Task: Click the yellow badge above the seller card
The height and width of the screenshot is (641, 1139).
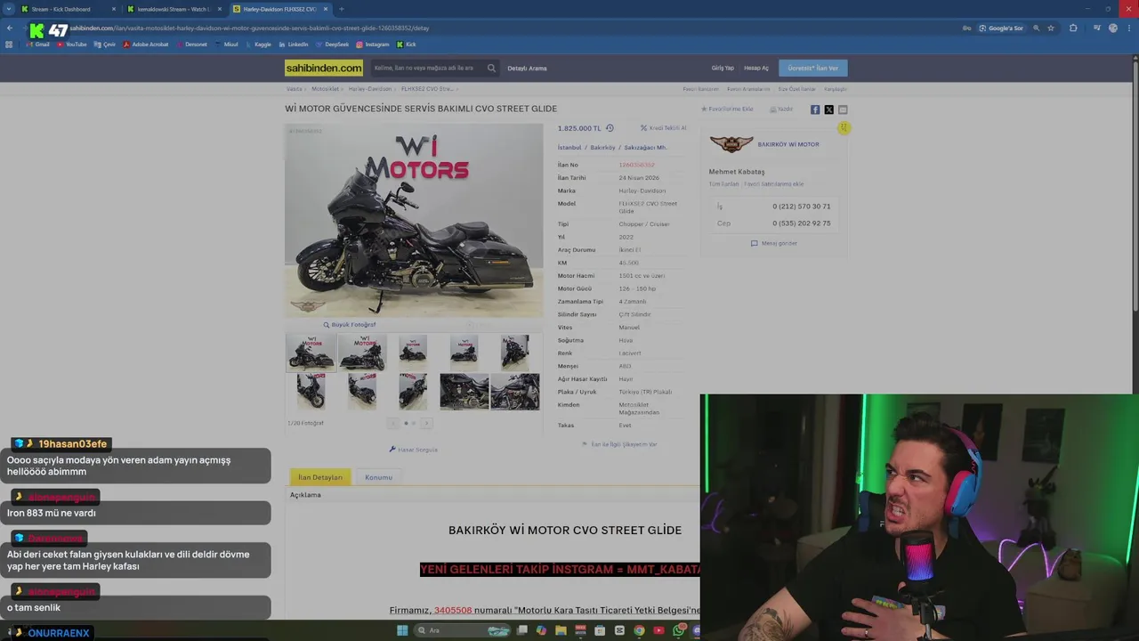Action: pyautogui.click(x=844, y=128)
